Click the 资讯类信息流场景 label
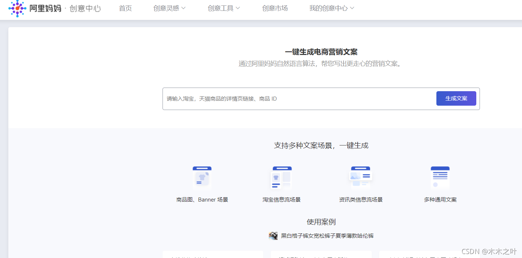 click(x=361, y=200)
